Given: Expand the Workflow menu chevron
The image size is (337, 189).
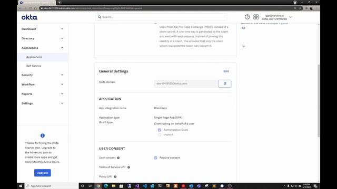Looking at the screenshot, I should coord(62,85).
